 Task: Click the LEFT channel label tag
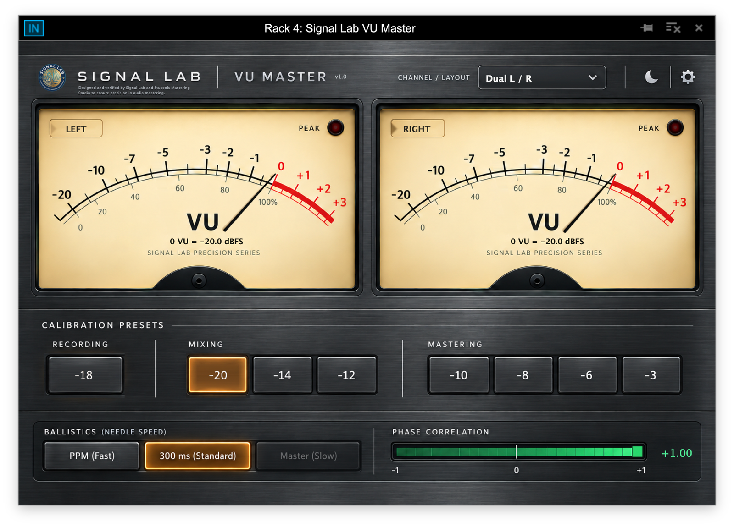[76, 129]
